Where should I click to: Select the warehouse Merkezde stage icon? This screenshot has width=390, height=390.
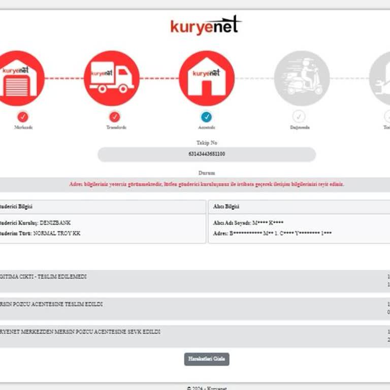18,78
